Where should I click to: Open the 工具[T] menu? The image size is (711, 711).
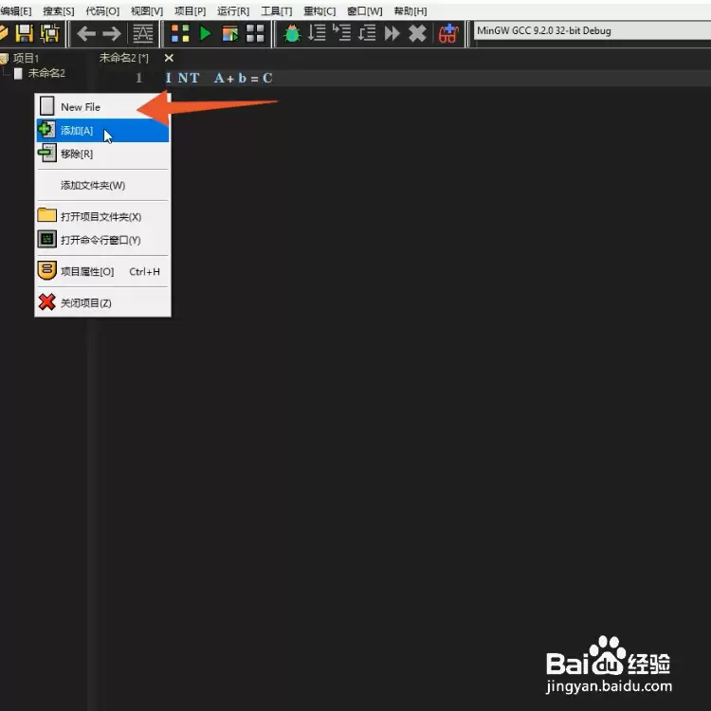coord(276,10)
